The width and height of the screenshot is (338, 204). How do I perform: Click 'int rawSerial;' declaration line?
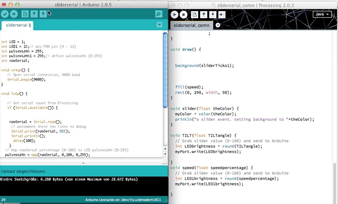coord(15,61)
